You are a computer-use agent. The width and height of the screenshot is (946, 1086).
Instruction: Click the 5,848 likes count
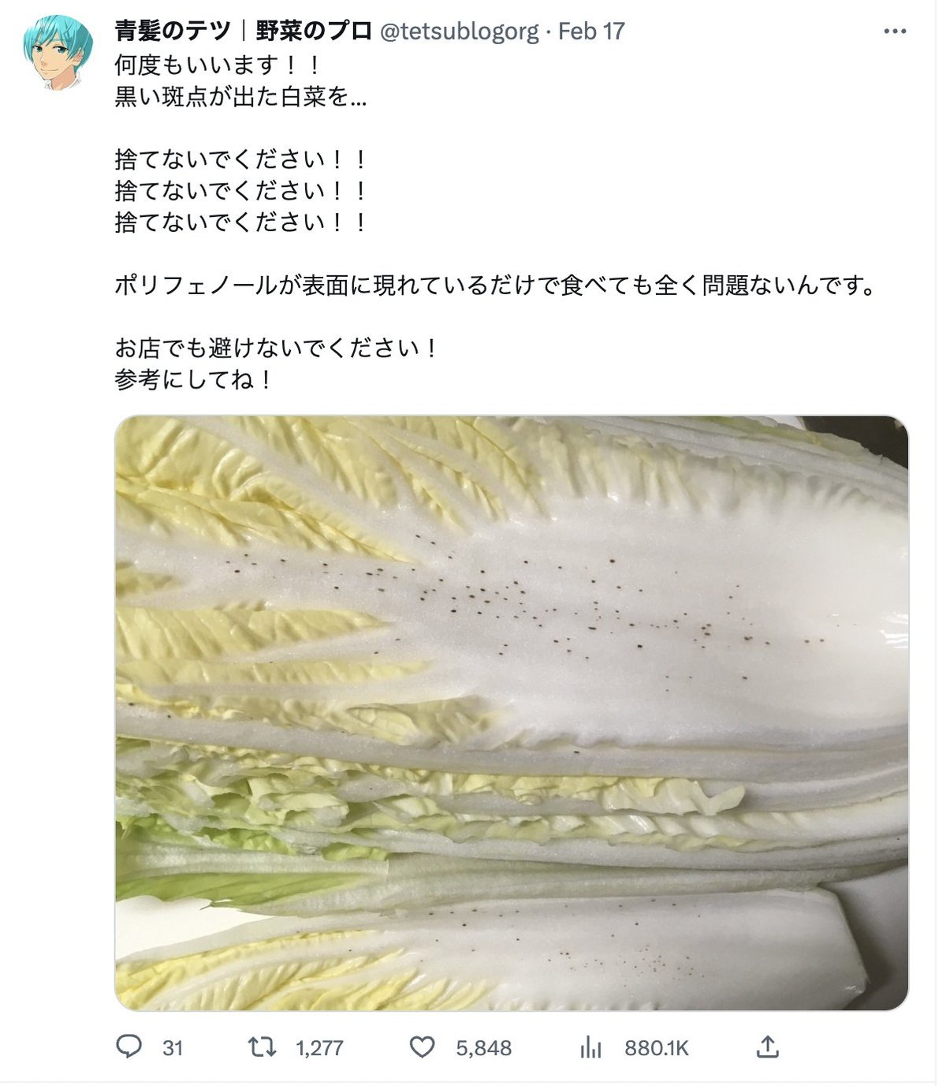(484, 1048)
